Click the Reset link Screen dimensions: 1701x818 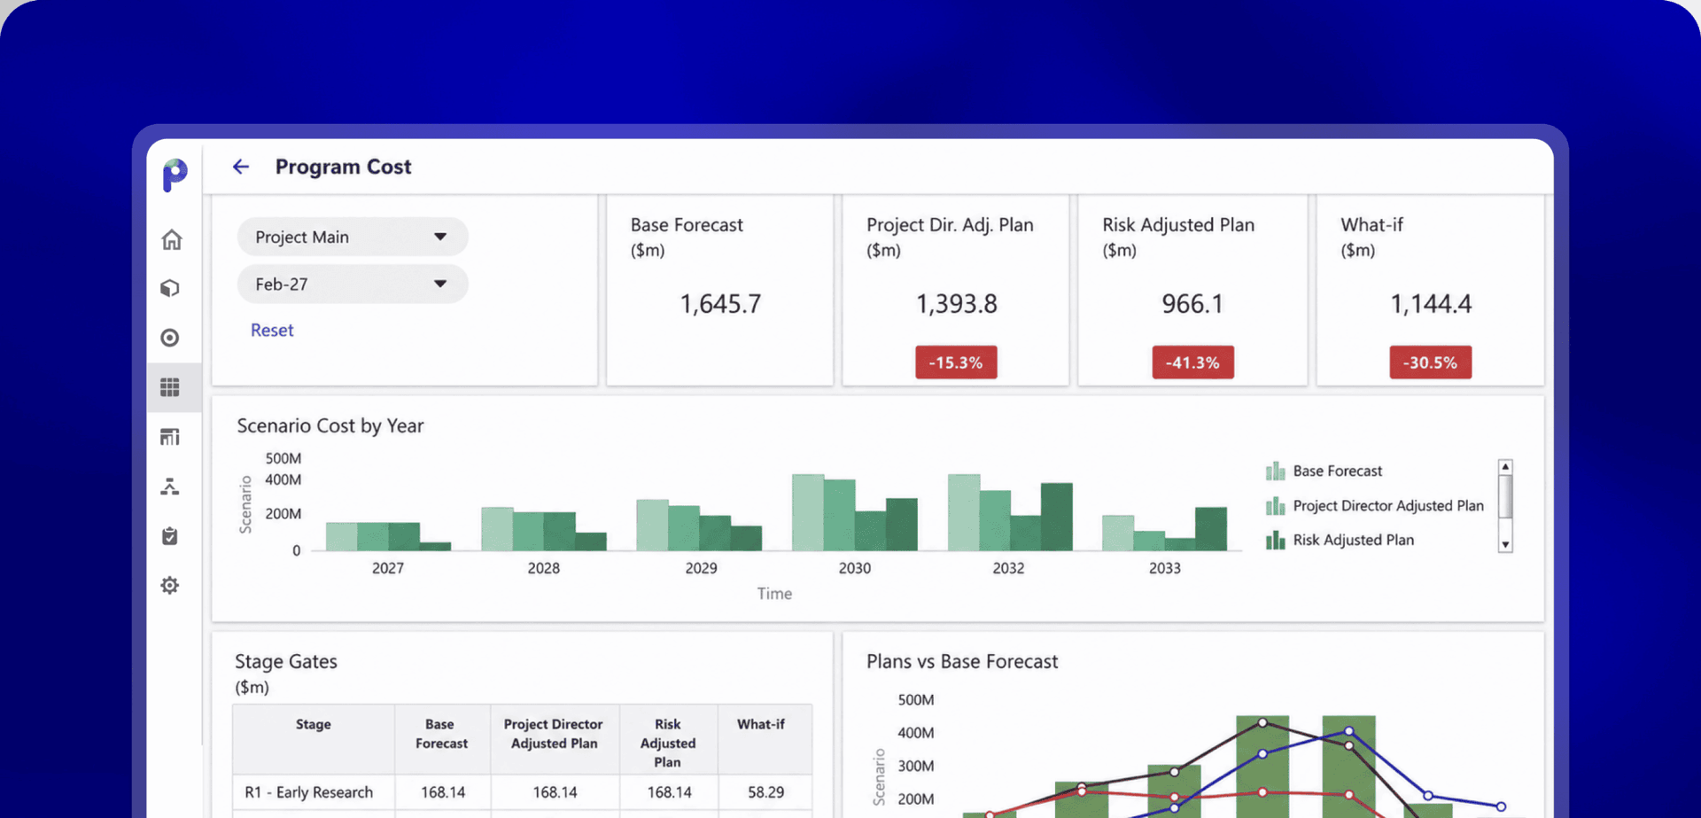click(272, 330)
